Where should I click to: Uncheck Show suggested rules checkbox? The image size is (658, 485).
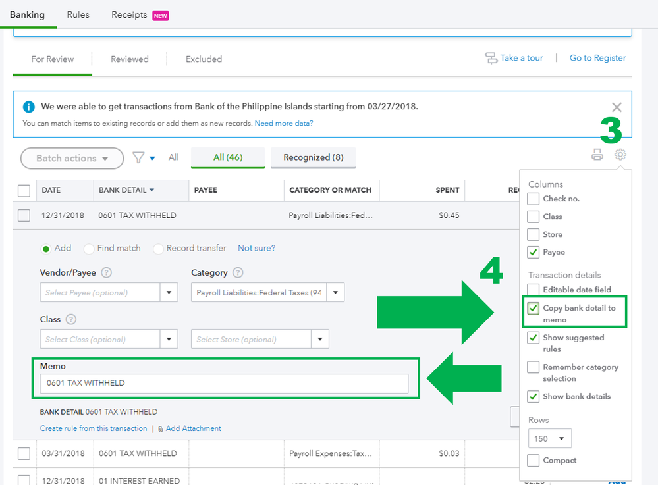tap(533, 338)
